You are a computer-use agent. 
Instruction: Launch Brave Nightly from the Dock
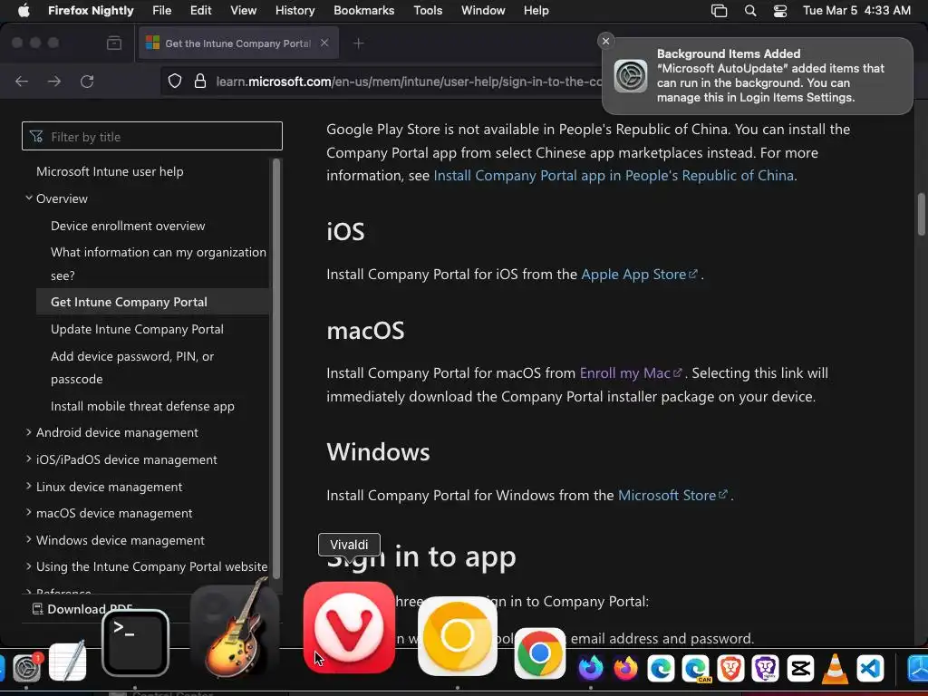(x=765, y=668)
